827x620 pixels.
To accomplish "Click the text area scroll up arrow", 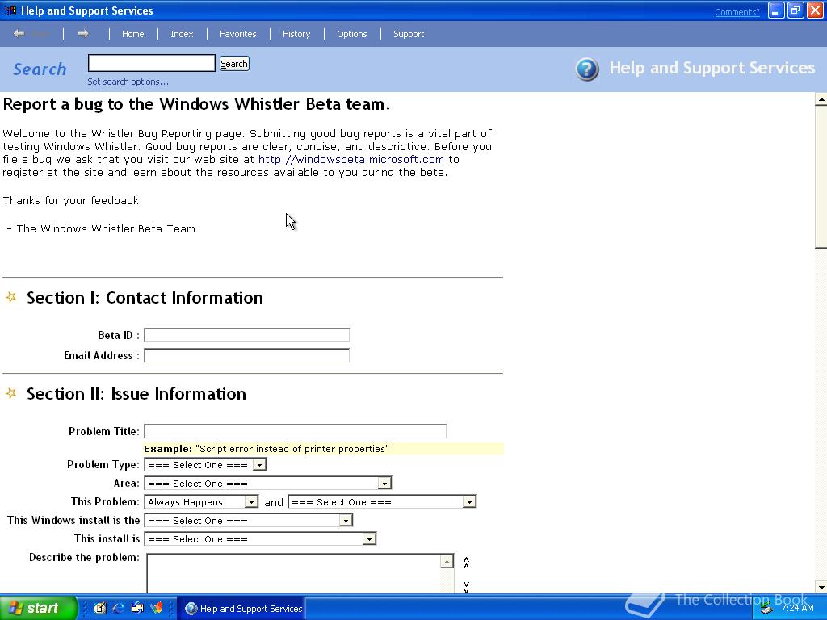I will (x=447, y=562).
